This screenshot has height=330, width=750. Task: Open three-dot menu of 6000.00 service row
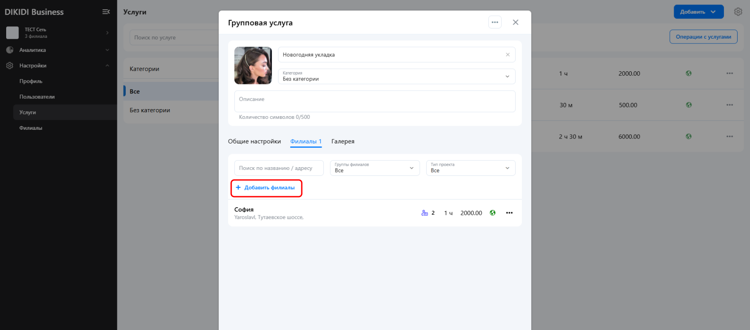729,137
